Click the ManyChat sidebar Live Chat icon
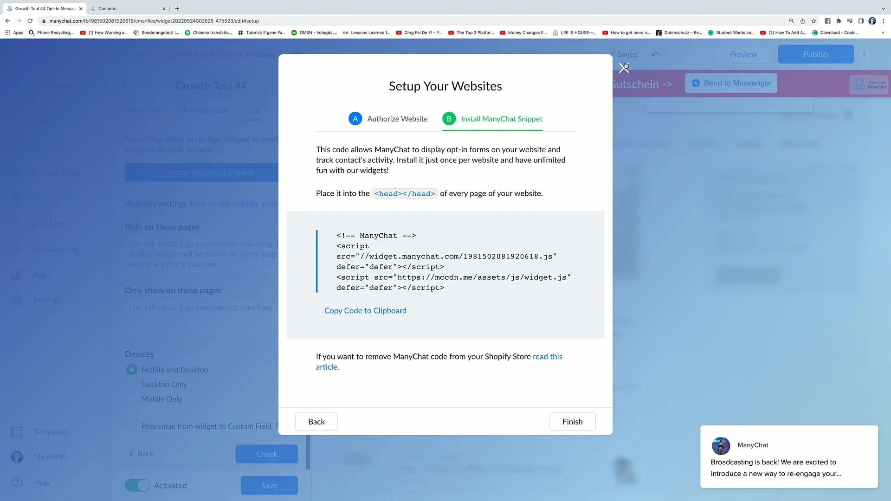The height and width of the screenshot is (501, 891). coord(17,223)
